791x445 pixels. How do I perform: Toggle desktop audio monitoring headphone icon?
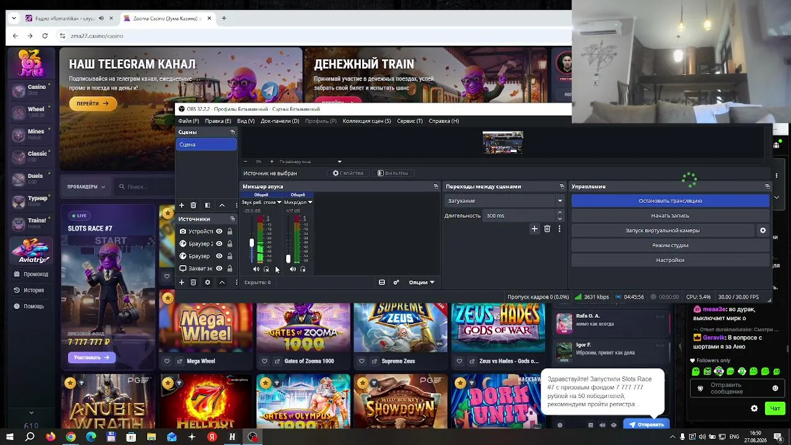(266, 269)
